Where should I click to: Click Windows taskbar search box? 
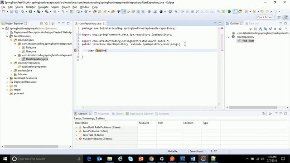pyautogui.click(x=46, y=159)
